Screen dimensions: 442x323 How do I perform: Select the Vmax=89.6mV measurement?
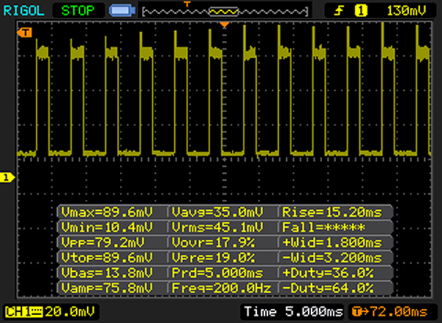pyautogui.click(x=107, y=212)
